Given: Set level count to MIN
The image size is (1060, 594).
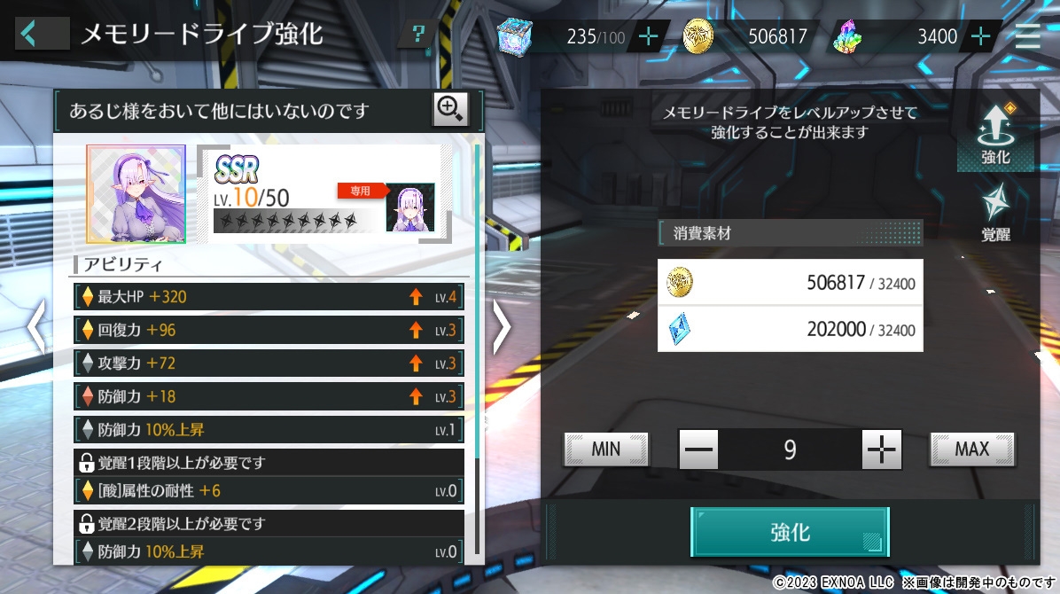Looking at the screenshot, I should click(x=605, y=449).
